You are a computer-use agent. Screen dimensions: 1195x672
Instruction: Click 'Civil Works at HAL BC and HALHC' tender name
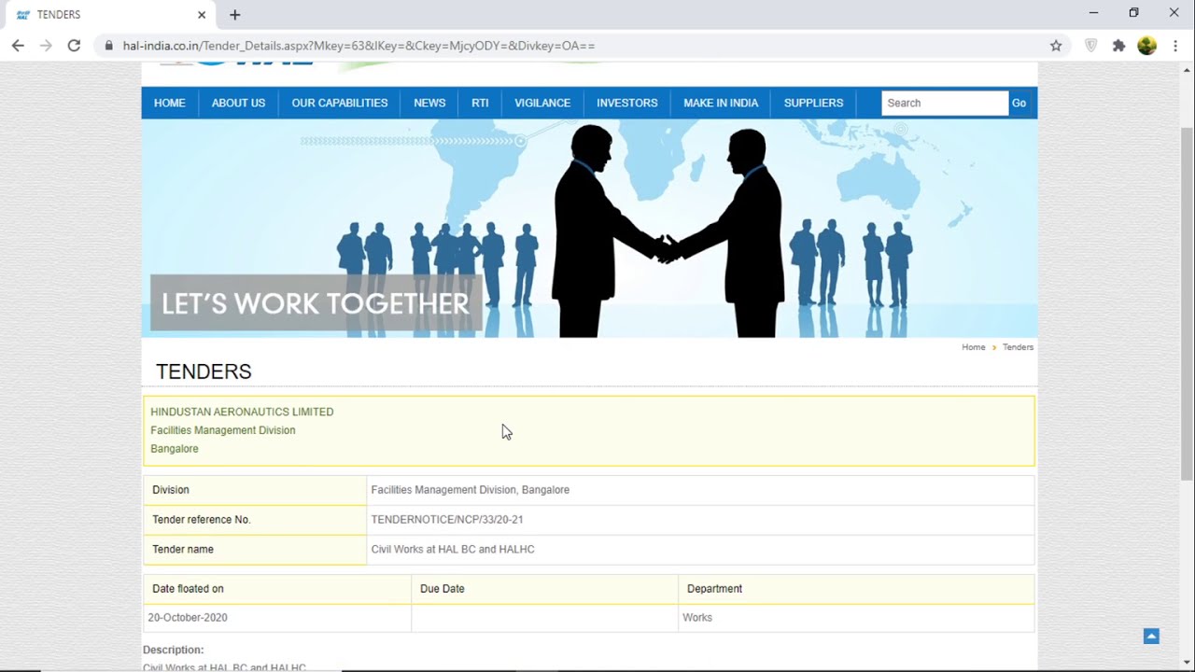(453, 550)
